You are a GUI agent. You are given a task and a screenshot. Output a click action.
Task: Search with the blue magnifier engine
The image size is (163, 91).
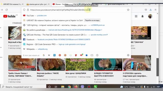(54, 55)
